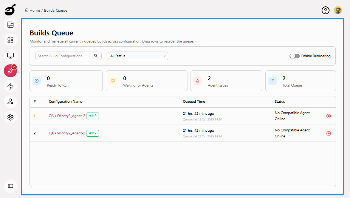
Task: Click the Search Build Configurations field
Action: point(65,56)
